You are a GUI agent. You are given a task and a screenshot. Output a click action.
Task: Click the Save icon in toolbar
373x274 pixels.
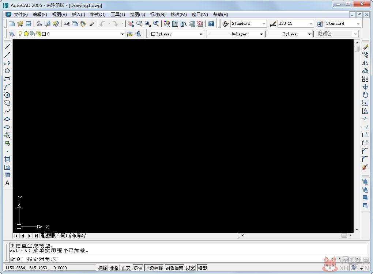pos(29,23)
